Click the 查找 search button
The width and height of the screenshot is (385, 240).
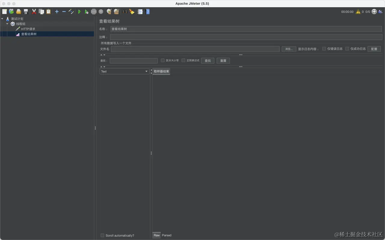click(x=208, y=61)
